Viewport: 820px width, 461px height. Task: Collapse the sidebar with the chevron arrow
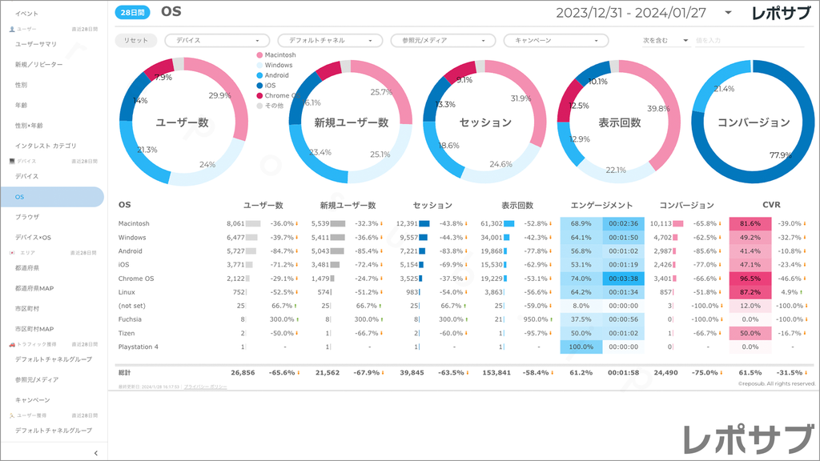coord(95,453)
